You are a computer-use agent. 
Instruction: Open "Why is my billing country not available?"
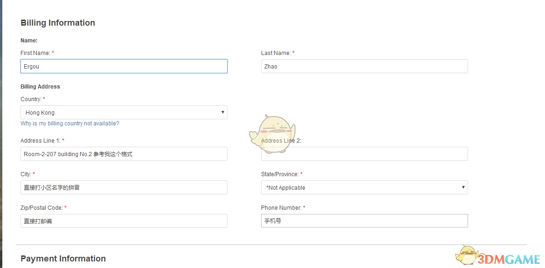tap(70, 124)
